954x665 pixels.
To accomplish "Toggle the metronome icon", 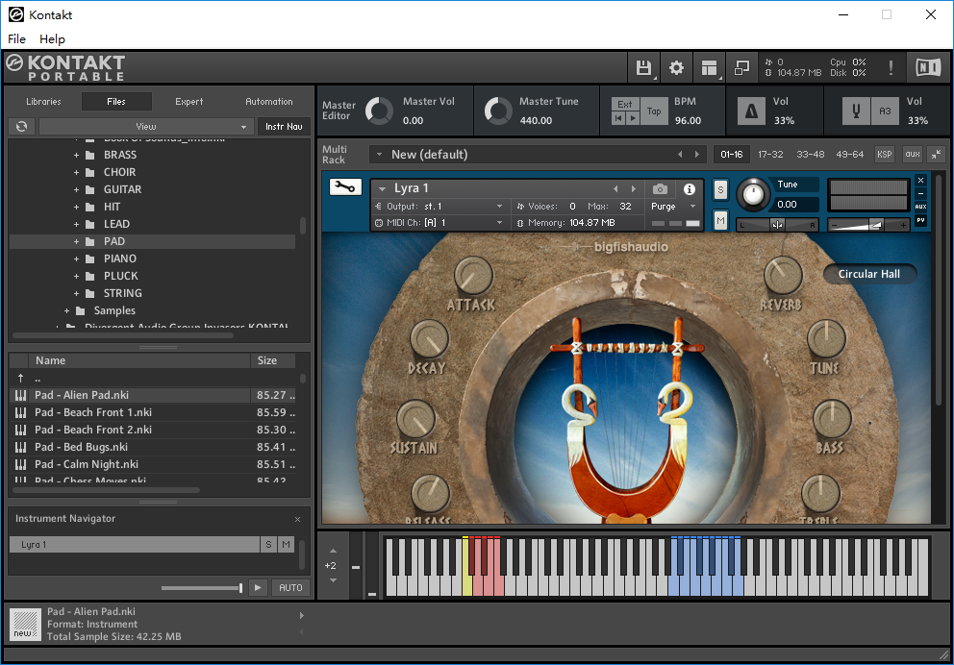I will coord(751,111).
